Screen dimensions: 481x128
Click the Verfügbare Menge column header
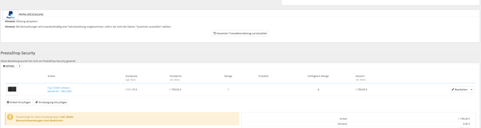coord(318,76)
